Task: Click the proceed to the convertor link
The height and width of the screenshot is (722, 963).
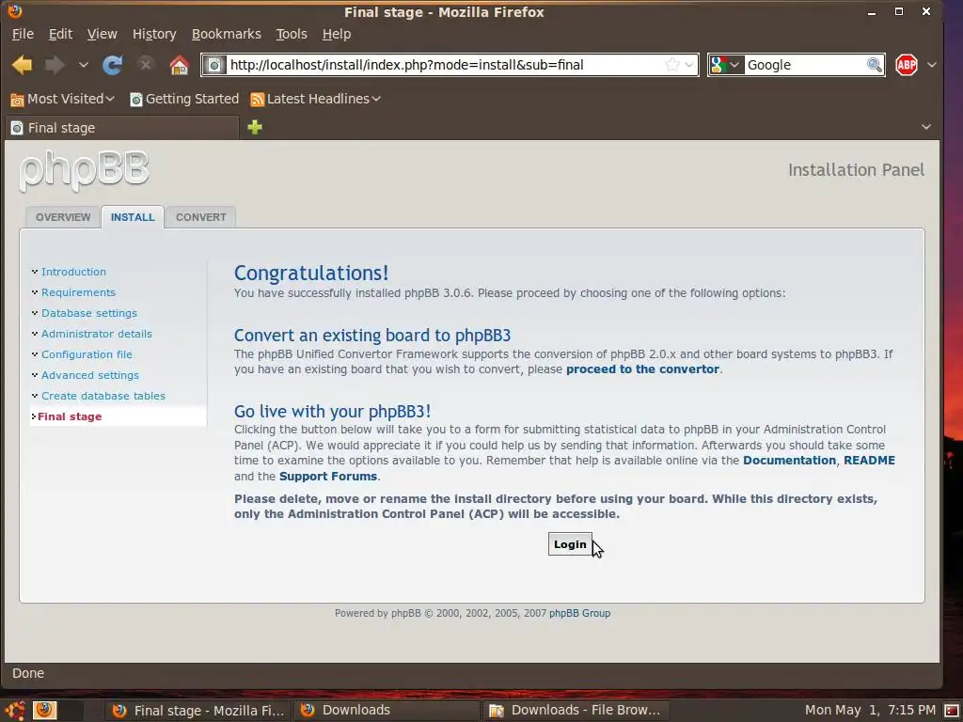Action: (642, 369)
